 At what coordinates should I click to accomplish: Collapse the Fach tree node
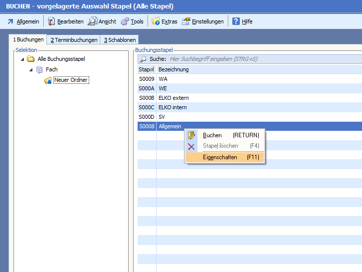point(31,70)
